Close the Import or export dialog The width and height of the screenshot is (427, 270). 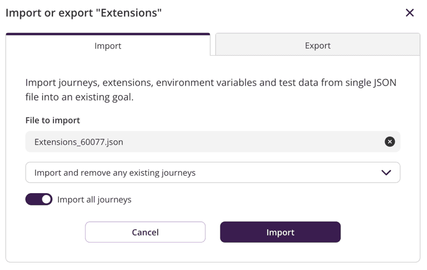[410, 13]
